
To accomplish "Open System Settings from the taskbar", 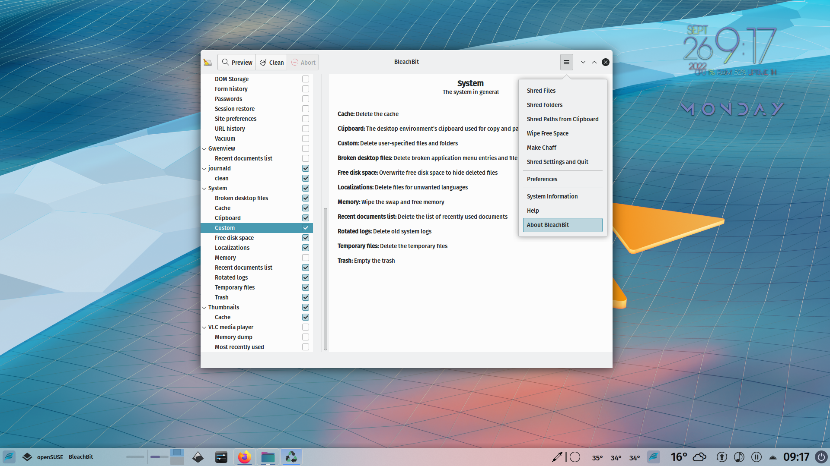I will (x=221, y=457).
